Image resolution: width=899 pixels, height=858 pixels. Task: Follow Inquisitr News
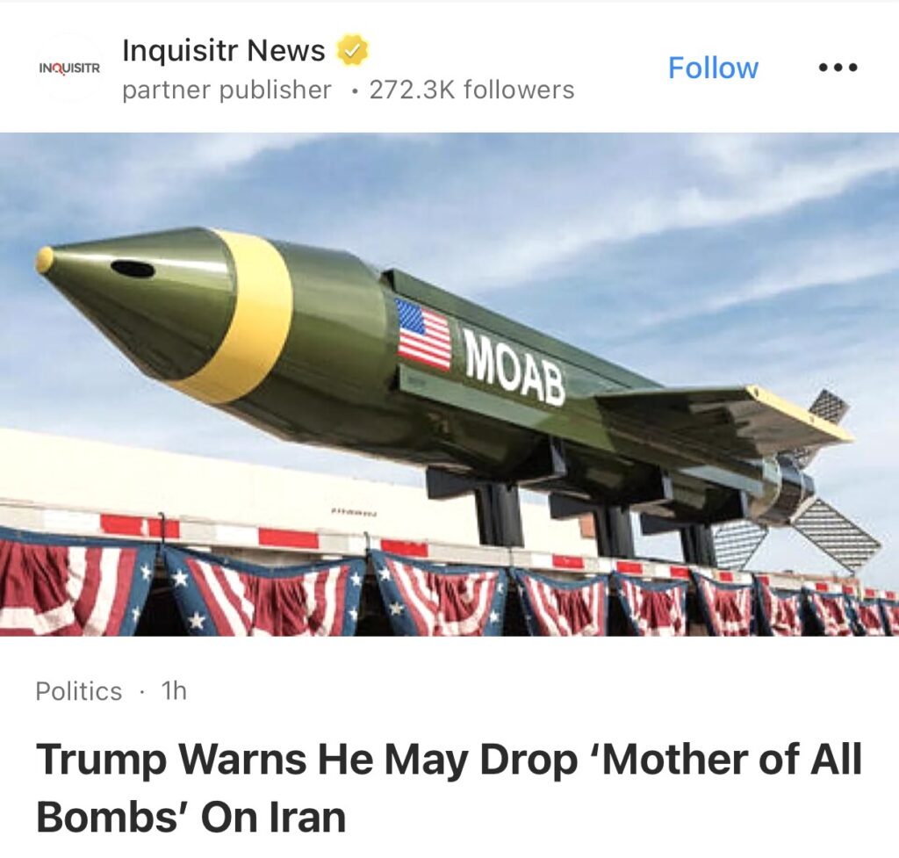pos(713,68)
